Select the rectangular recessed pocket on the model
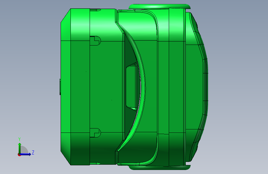 coord(131,87)
